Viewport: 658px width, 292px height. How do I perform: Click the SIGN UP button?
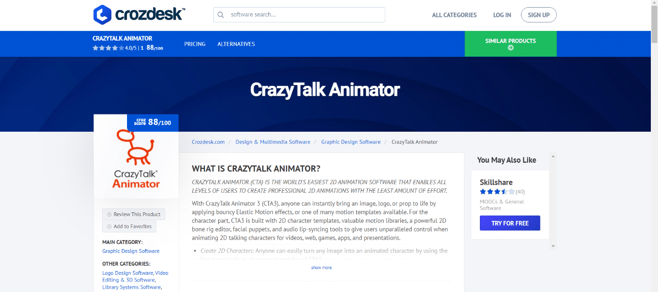539,15
